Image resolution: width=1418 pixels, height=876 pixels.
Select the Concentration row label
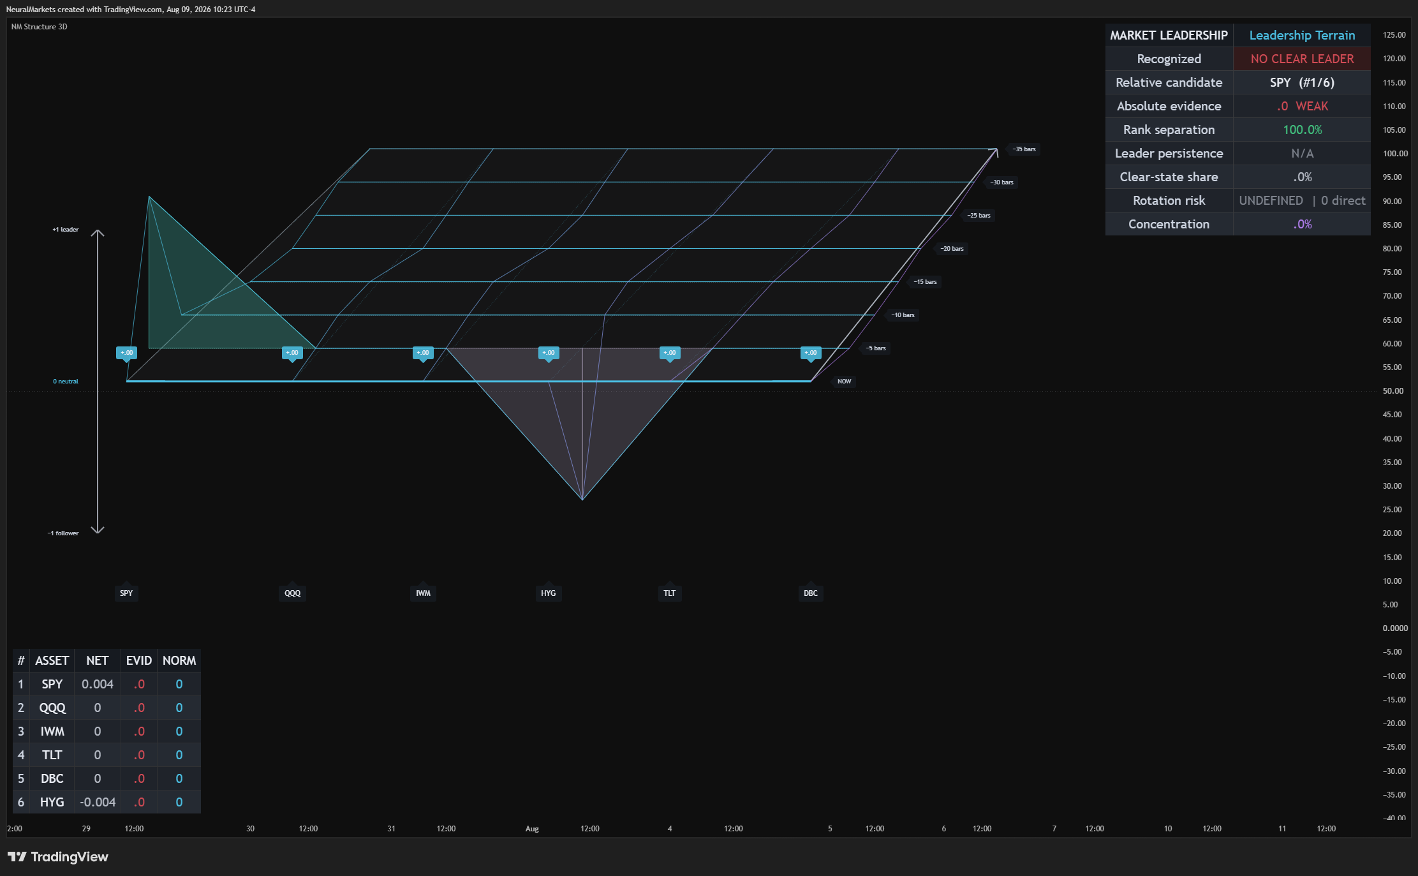pyautogui.click(x=1169, y=224)
